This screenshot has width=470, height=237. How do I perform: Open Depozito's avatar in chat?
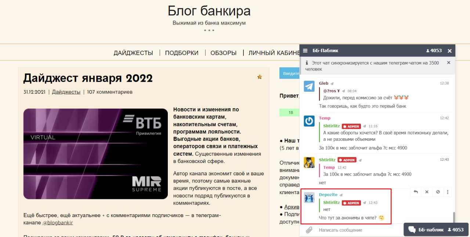[x=309, y=197]
